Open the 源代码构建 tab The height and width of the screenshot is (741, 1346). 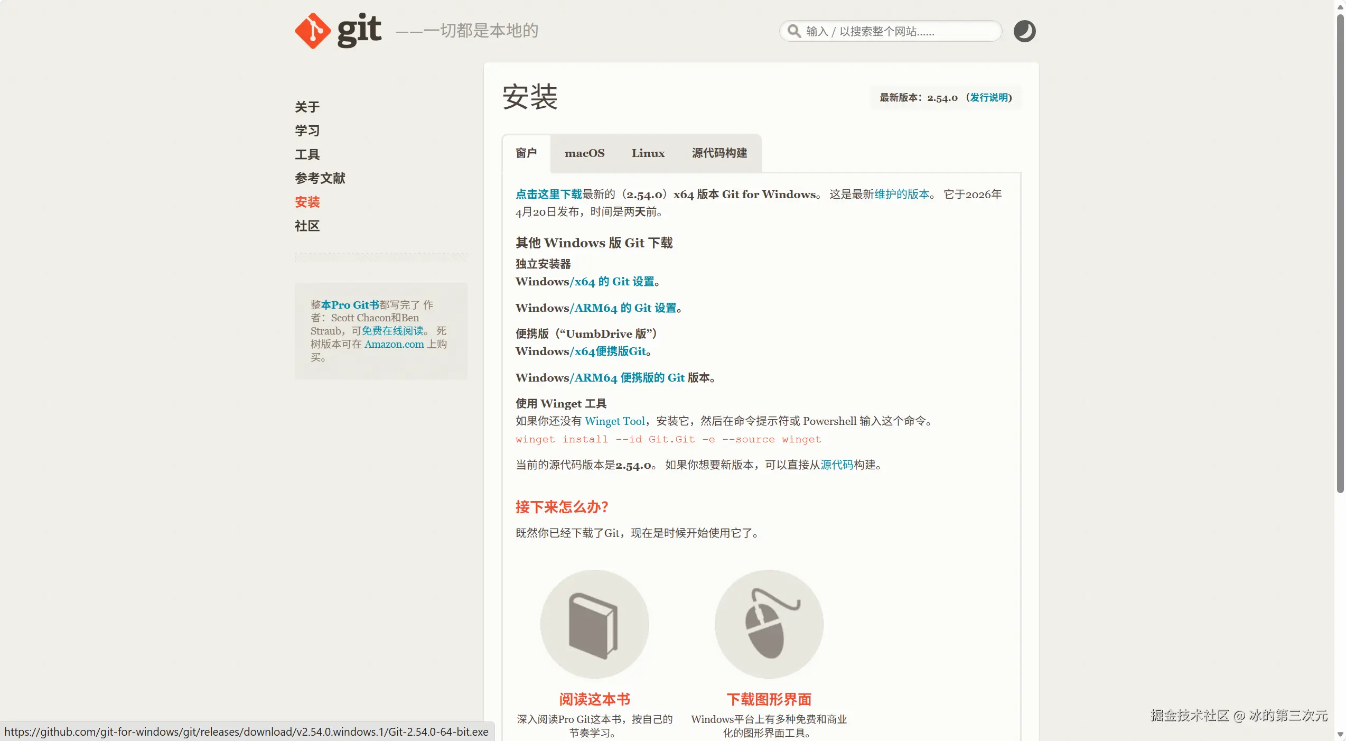tap(719, 153)
